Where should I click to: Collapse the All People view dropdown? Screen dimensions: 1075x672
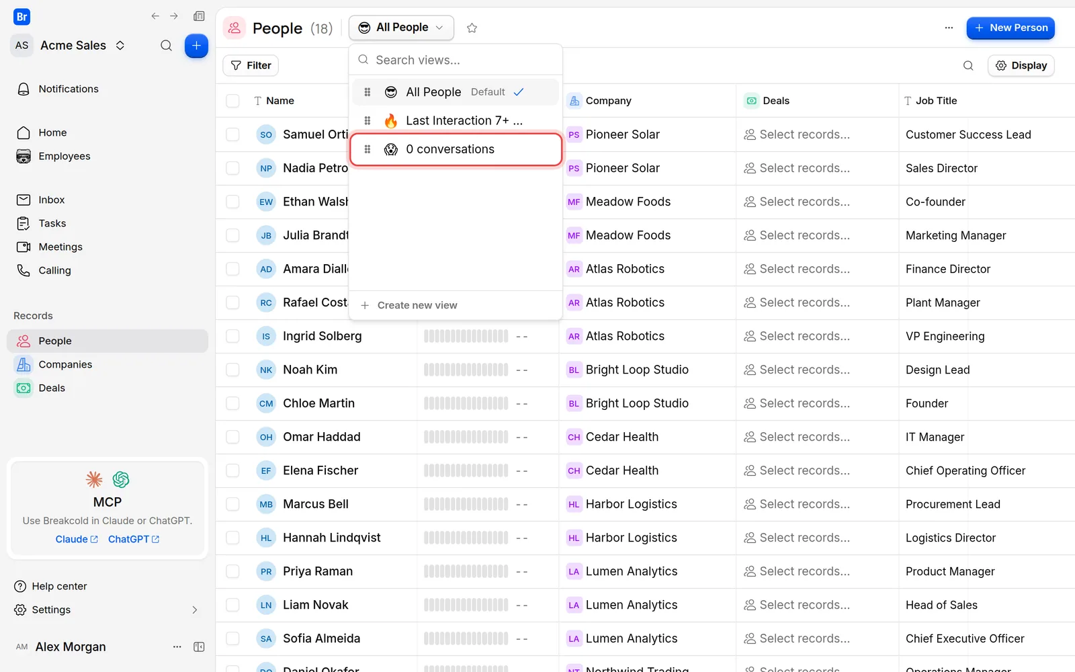[x=401, y=28]
